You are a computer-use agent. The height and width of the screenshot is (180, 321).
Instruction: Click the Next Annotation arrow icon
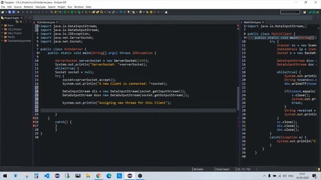[x=133, y=12]
